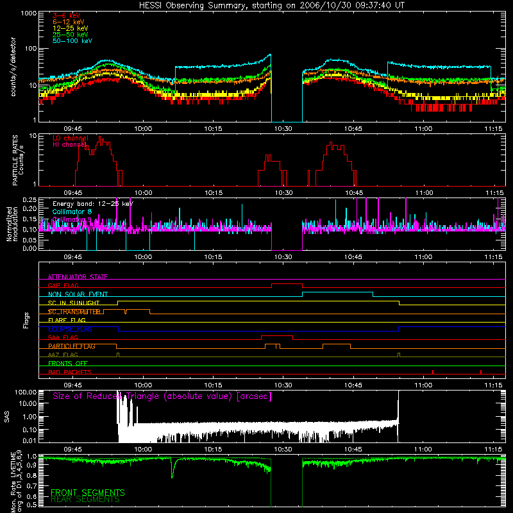Pick the cyan 50-100 keV legend entry
The height and width of the screenshot is (513, 513).
pyautogui.click(x=72, y=41)
